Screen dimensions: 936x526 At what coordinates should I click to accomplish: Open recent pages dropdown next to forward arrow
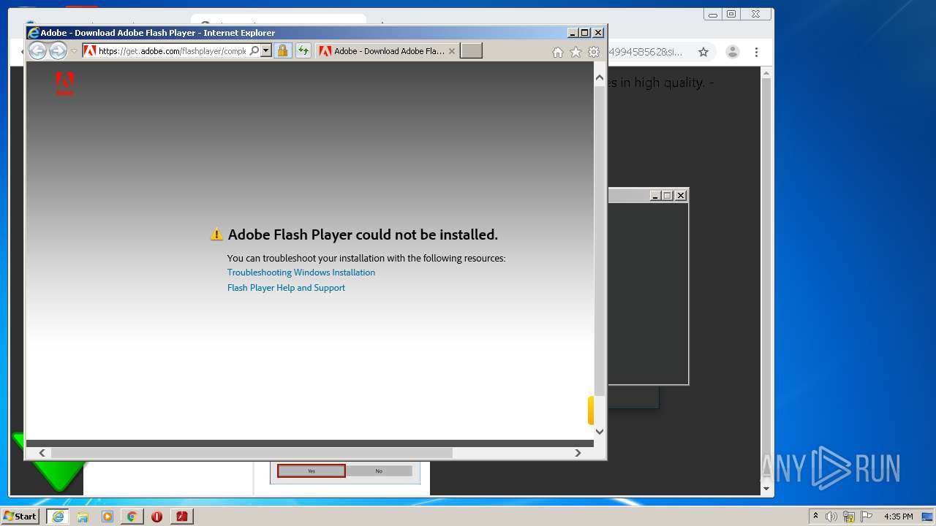point(74,51)
